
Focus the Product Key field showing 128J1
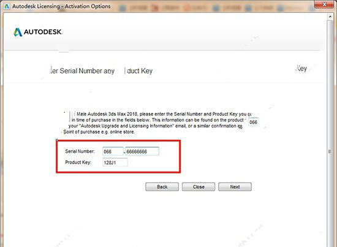point(115,162)
